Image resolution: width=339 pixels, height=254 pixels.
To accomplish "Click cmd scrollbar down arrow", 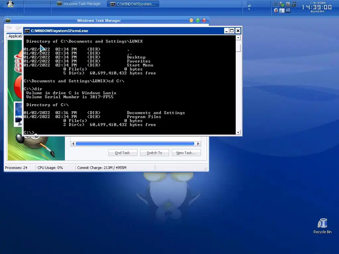I will pos(238,132).
